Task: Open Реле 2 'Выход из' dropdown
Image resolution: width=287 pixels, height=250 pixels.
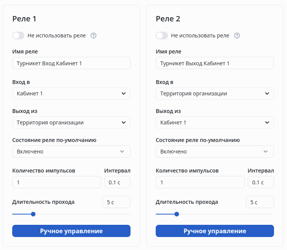Action: point(215,123)
